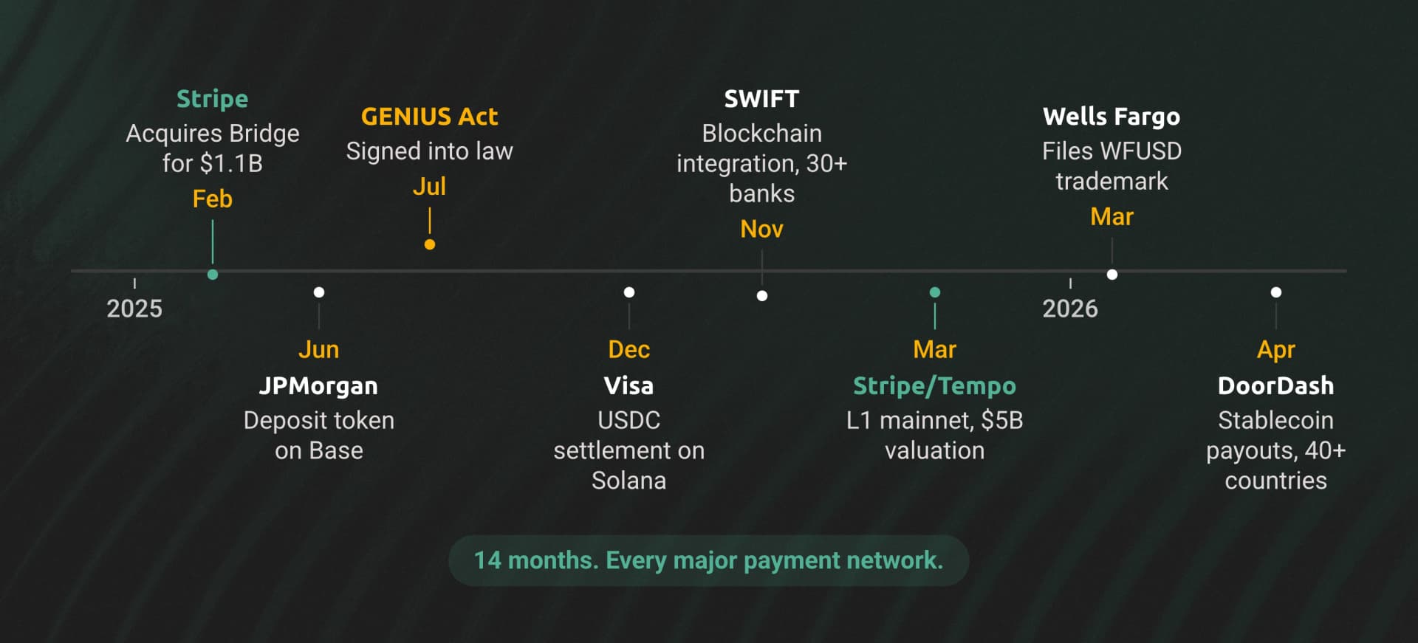Click the Wells Fargo heading

point(1112,117)
